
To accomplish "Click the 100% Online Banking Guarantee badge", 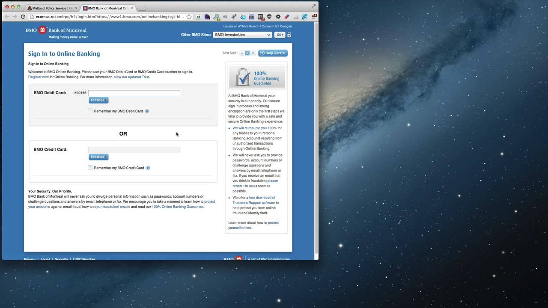I will pyautogui.click(x=257, y=77).
